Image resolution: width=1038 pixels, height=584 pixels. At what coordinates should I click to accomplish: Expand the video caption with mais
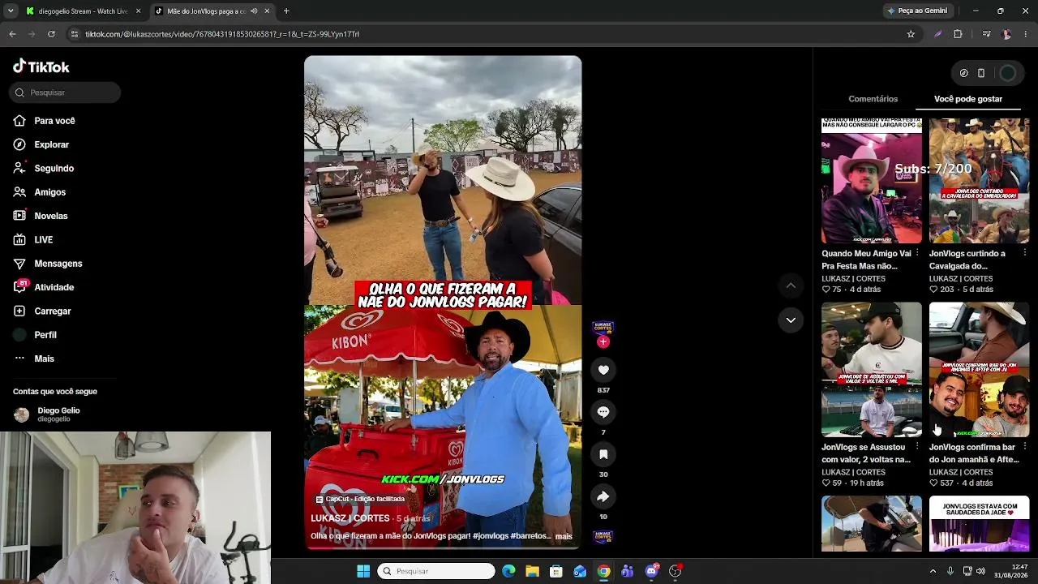[x=564, y=536]
